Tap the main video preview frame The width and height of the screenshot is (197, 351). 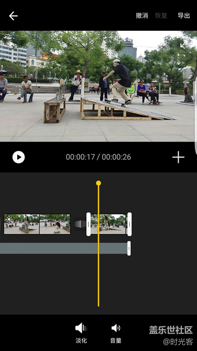99,86
